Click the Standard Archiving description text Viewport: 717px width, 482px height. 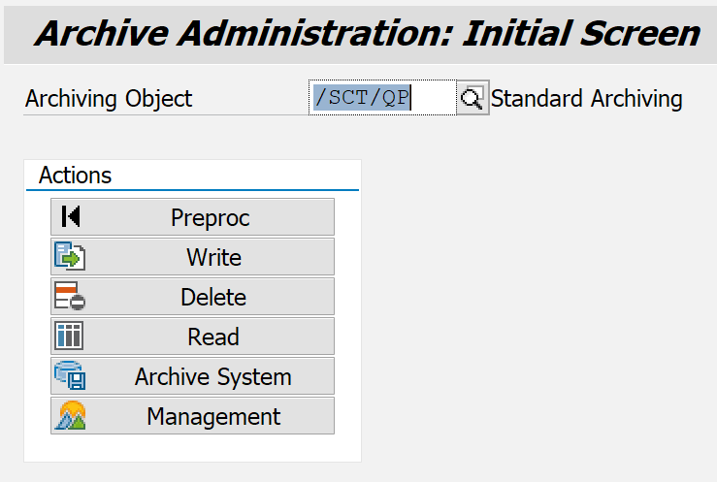pyautogui.click(x=586, y=99)
